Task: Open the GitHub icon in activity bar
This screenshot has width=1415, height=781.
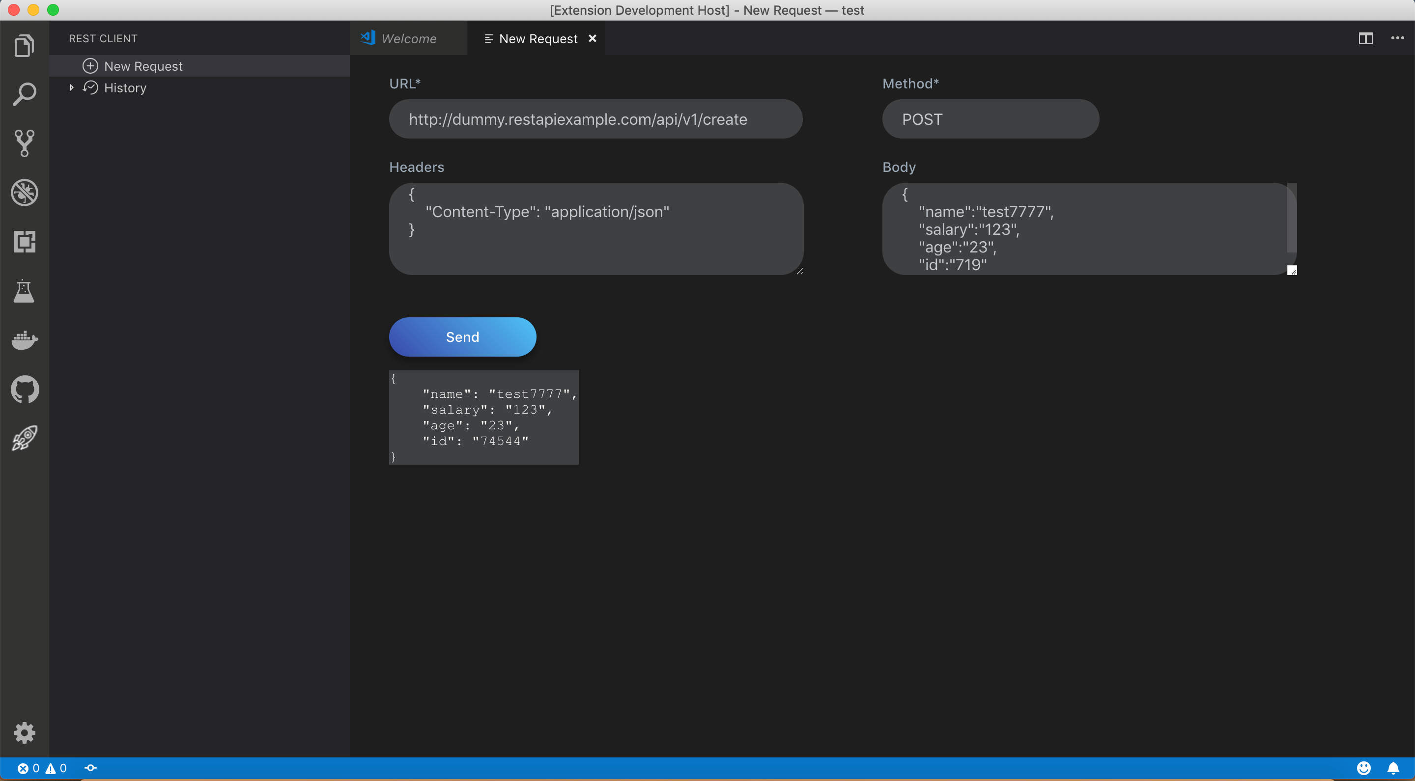Action: click(24, 390)
